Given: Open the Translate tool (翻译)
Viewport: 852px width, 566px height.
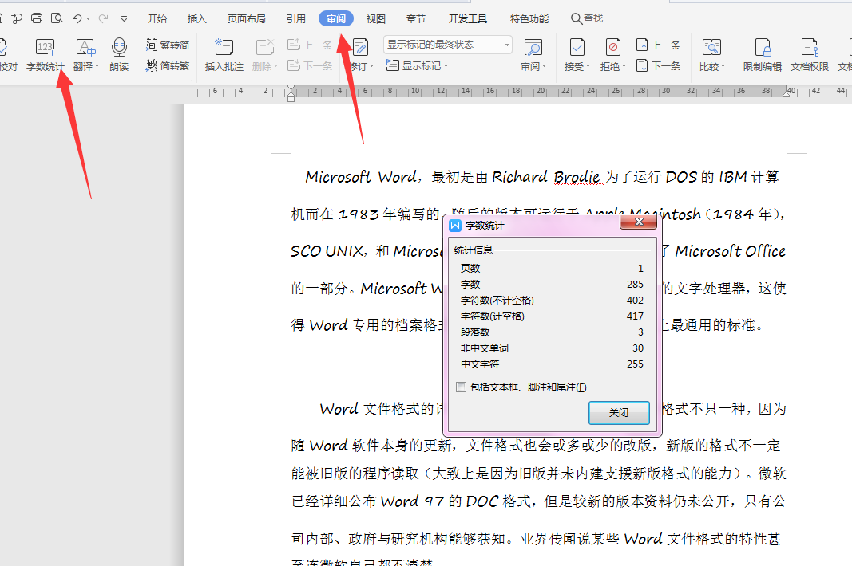Looking at the screenshot, I should coord(85,55).
